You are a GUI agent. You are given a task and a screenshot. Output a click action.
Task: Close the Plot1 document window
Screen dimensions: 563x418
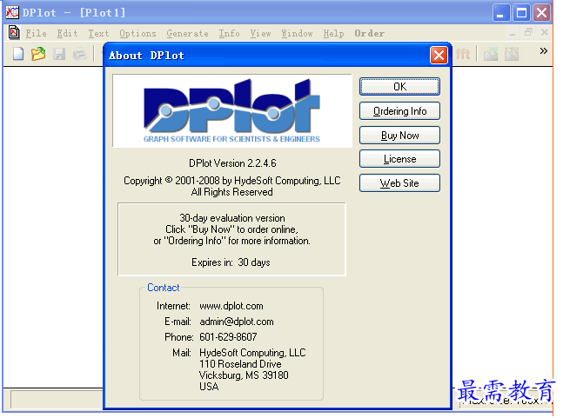pos(545,33)
